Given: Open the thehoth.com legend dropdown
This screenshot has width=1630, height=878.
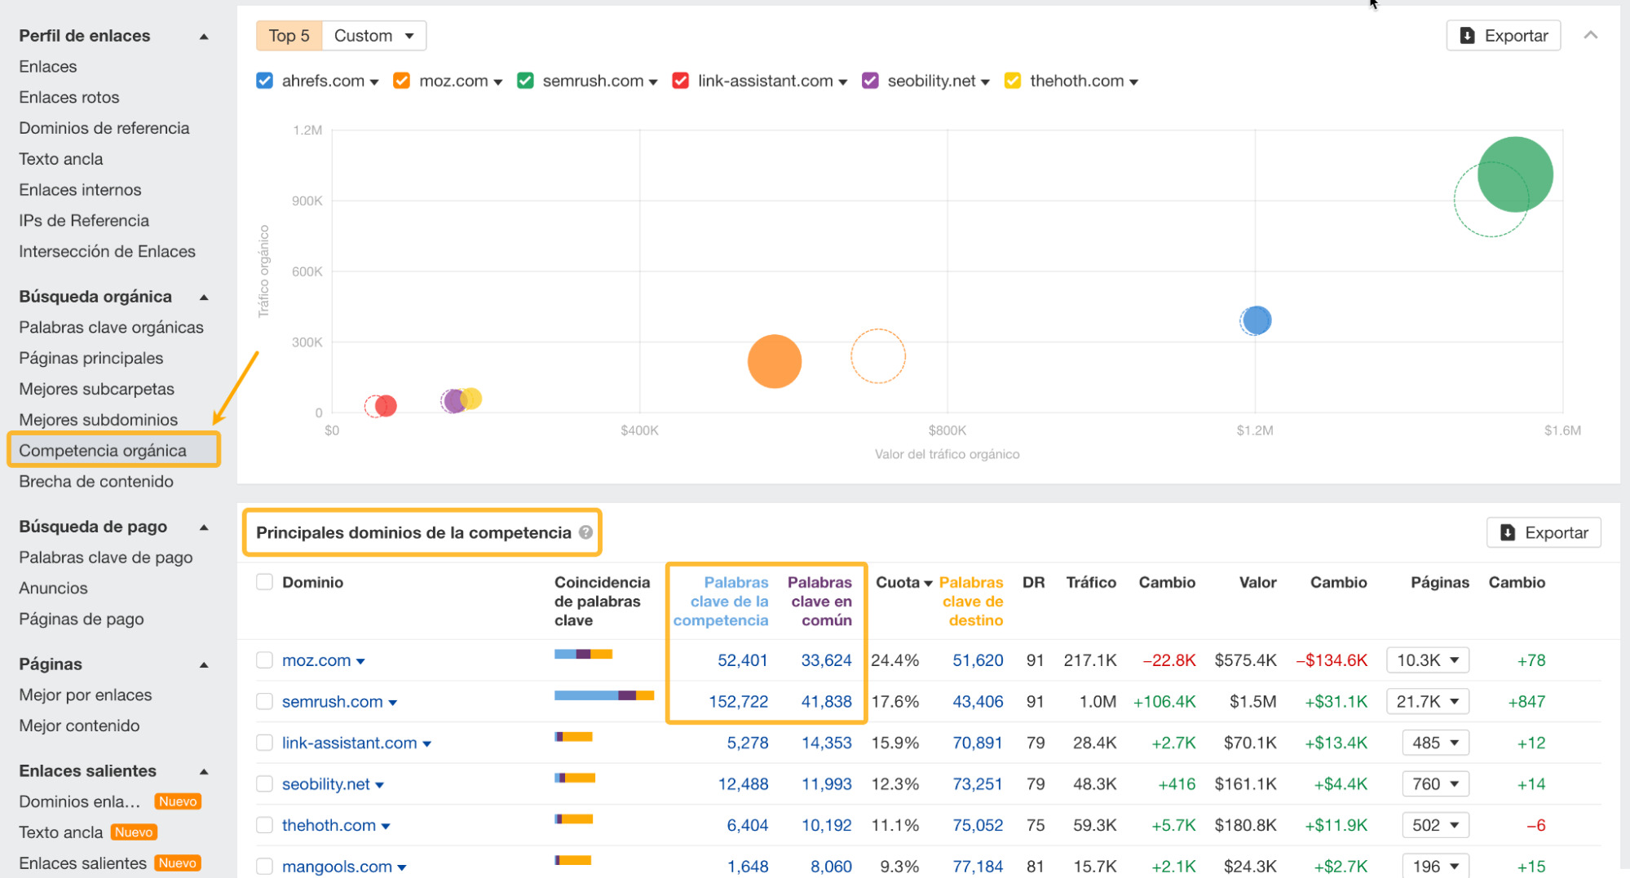Looking at the screenshot, I should 1134,81.
